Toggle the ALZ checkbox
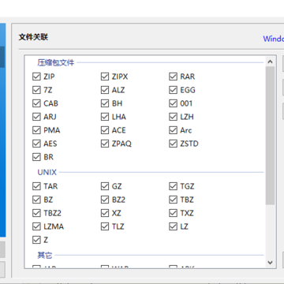Image resolution: width=284 pixels, height=284 pixels. pyautogui.click(x=105, y=90)
